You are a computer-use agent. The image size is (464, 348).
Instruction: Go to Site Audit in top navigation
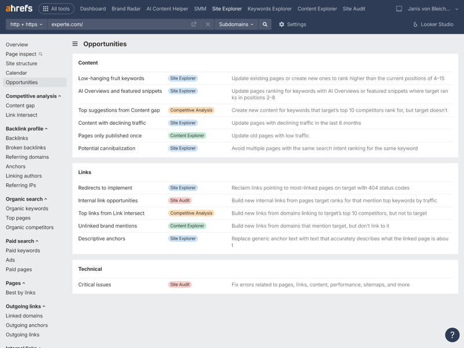pyautogui.click(x=354, y=9)
